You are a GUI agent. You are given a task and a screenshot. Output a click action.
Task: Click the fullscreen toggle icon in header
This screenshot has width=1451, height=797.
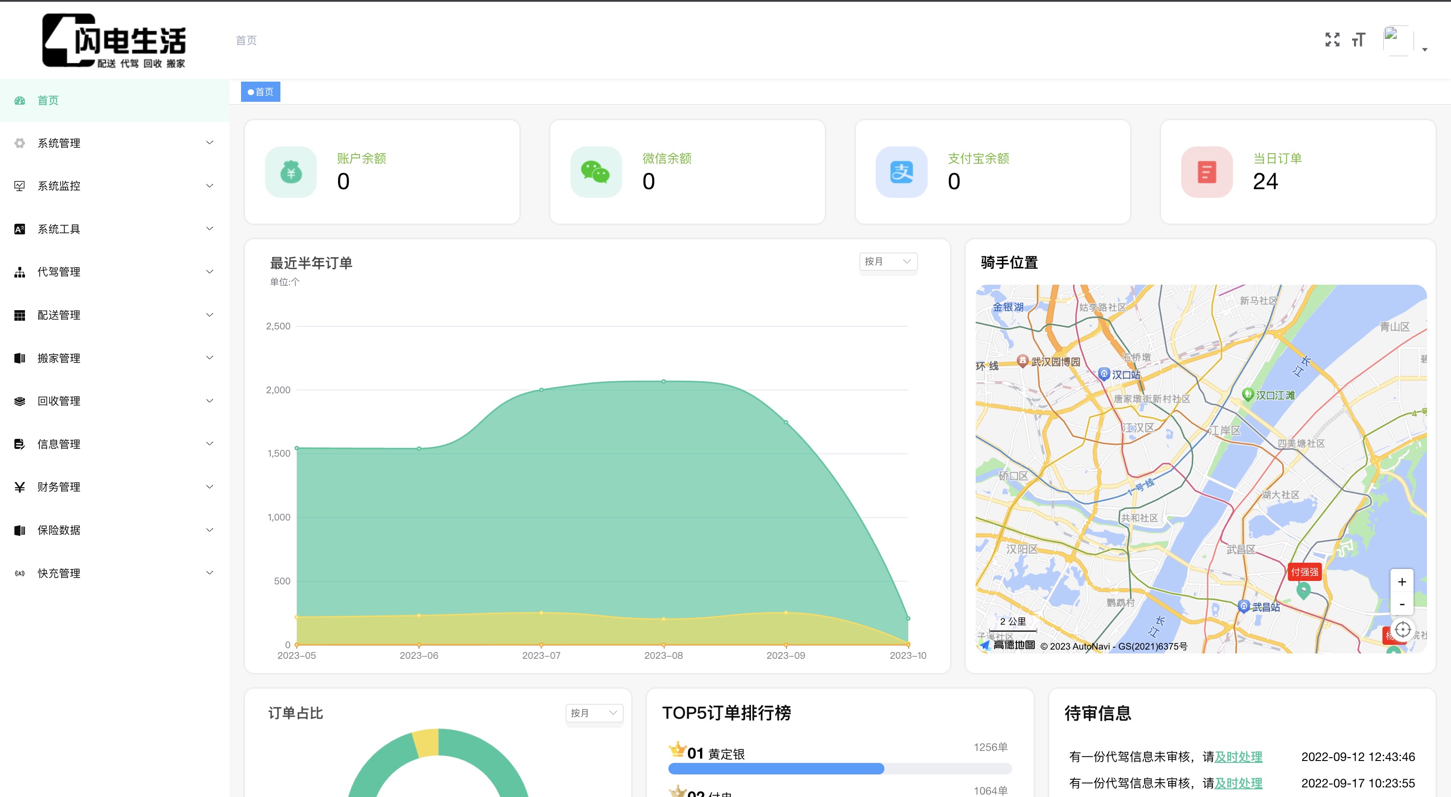pos(1332,39)
